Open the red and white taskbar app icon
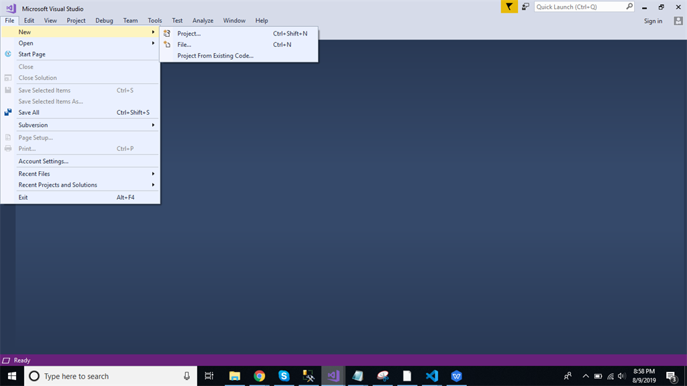687x386 pixels. tap(382, 376)
